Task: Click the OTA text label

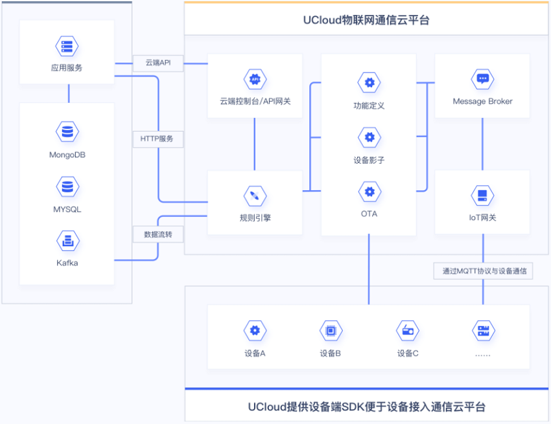Action: click(x=369, y=214)
